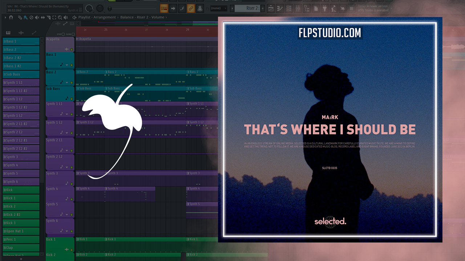Click the shopping cart icon in top toolbar
This screenshot has width=465, height=261.
click(351, 8)
